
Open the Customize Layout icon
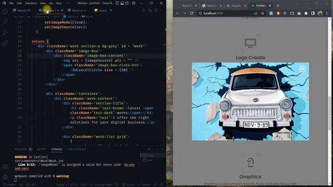tap(134, 3)
